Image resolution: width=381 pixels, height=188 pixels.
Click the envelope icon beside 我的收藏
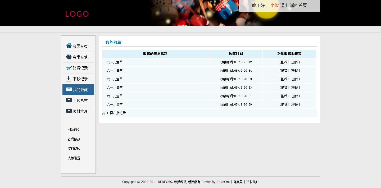pyautogui.click(x=69, y=89)
